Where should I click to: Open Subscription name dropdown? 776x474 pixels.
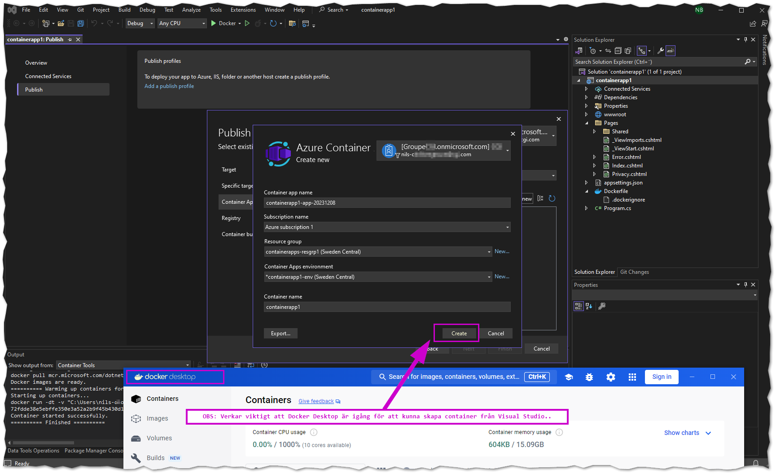coord(387,227)
